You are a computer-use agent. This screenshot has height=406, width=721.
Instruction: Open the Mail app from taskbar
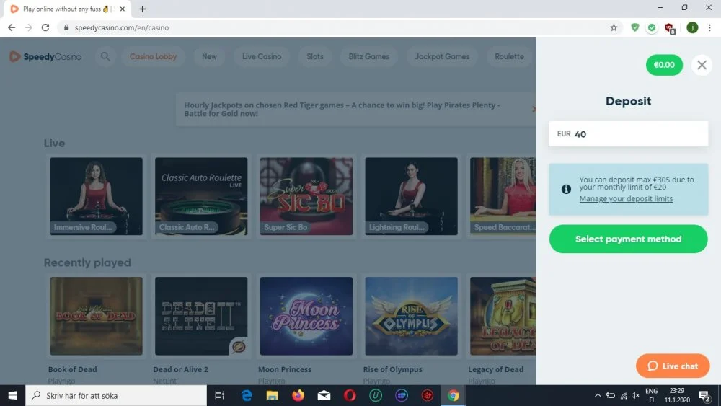click(x=324, y=395)
